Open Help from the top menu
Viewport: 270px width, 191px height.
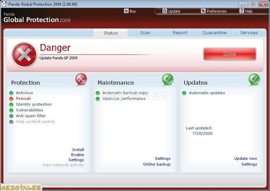click(249, 11)
